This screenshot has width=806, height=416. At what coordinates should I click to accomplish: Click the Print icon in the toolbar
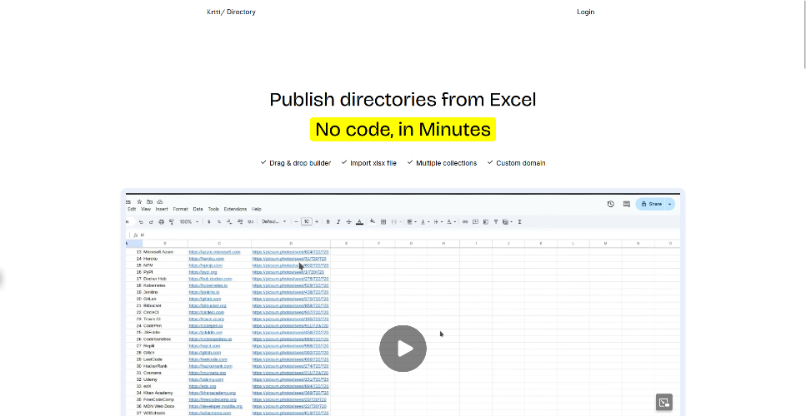(162, 222)
